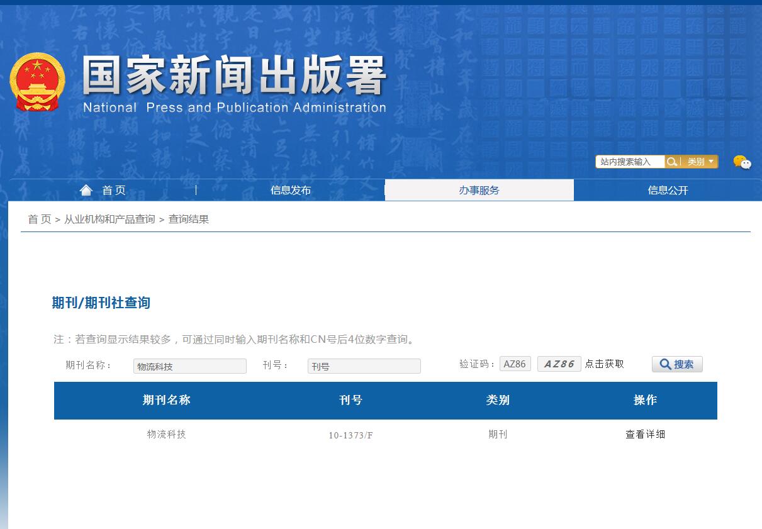The width and height of the screenshot is (762, 529).
Task: Click the empty 刊号 input field
Action: coord(364,365)
